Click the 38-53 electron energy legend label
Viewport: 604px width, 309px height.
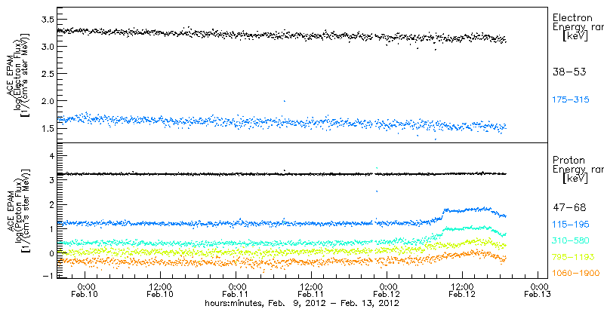click(569, 72)
